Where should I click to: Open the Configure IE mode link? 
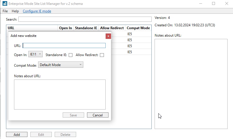[37, 11]
